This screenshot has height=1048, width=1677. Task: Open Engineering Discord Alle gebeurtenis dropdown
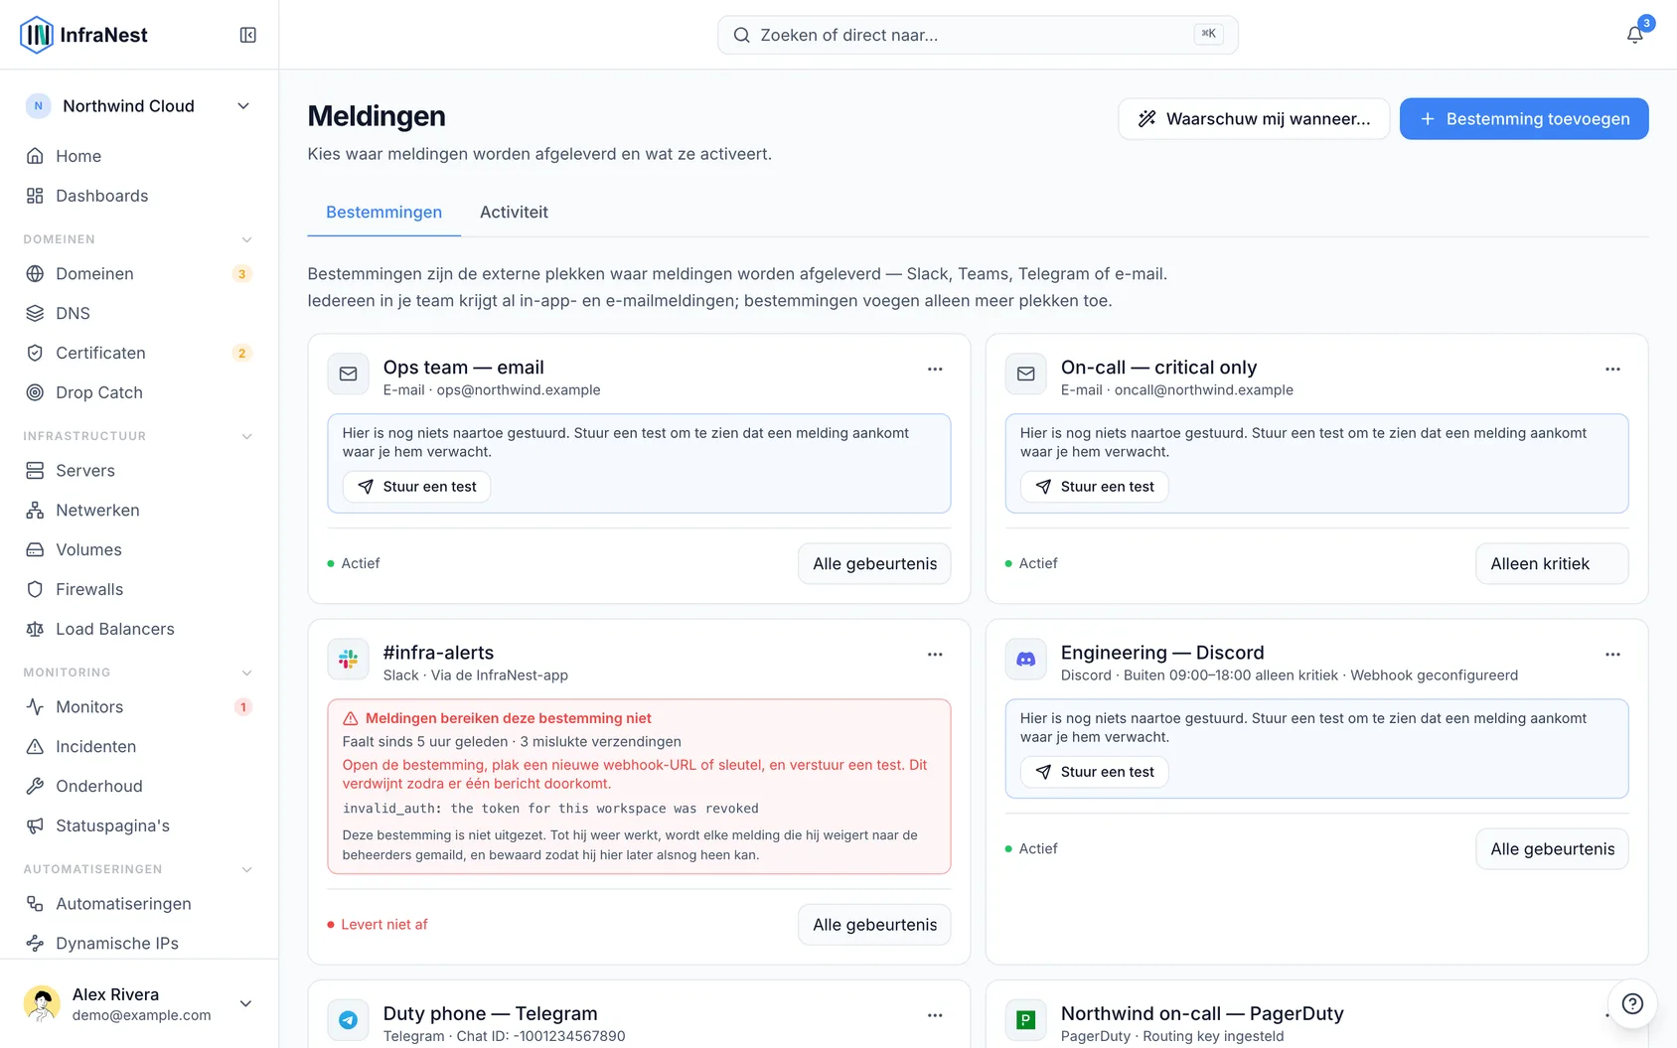pyautogui.click(x=1552, y=849)
